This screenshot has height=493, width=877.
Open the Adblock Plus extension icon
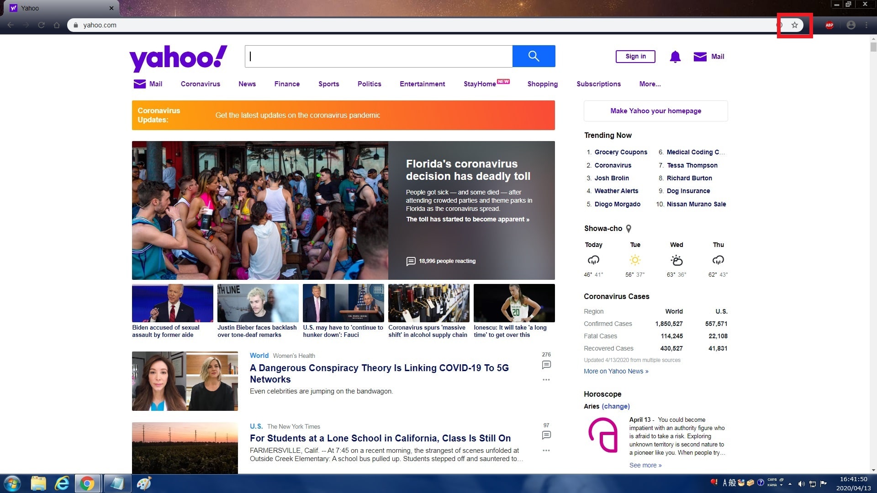click(829, 25)
